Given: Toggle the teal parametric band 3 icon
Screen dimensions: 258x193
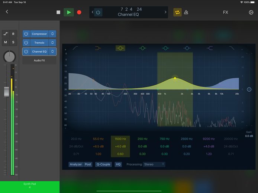Looking at the screenshot, I should click(x=165, y=48).
